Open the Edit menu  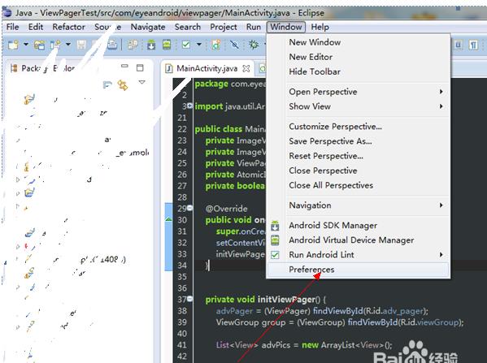(x=36, y=27)
